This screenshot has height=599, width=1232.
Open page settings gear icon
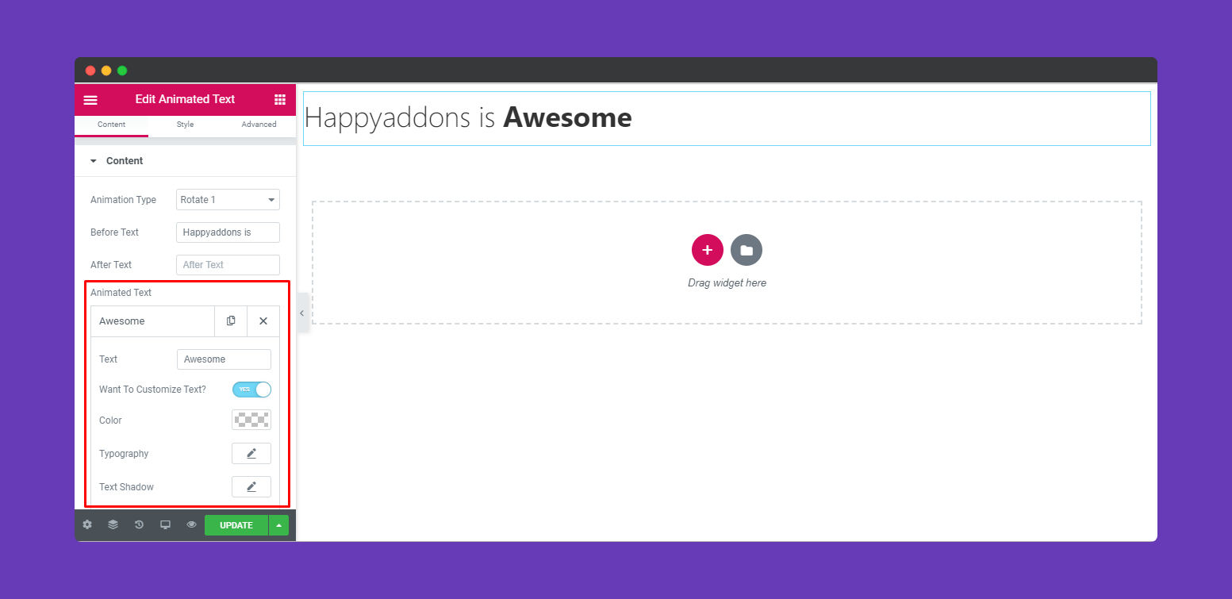87,525
